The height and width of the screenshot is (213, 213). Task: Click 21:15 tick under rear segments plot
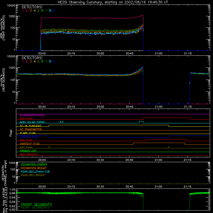pos(188,107)
